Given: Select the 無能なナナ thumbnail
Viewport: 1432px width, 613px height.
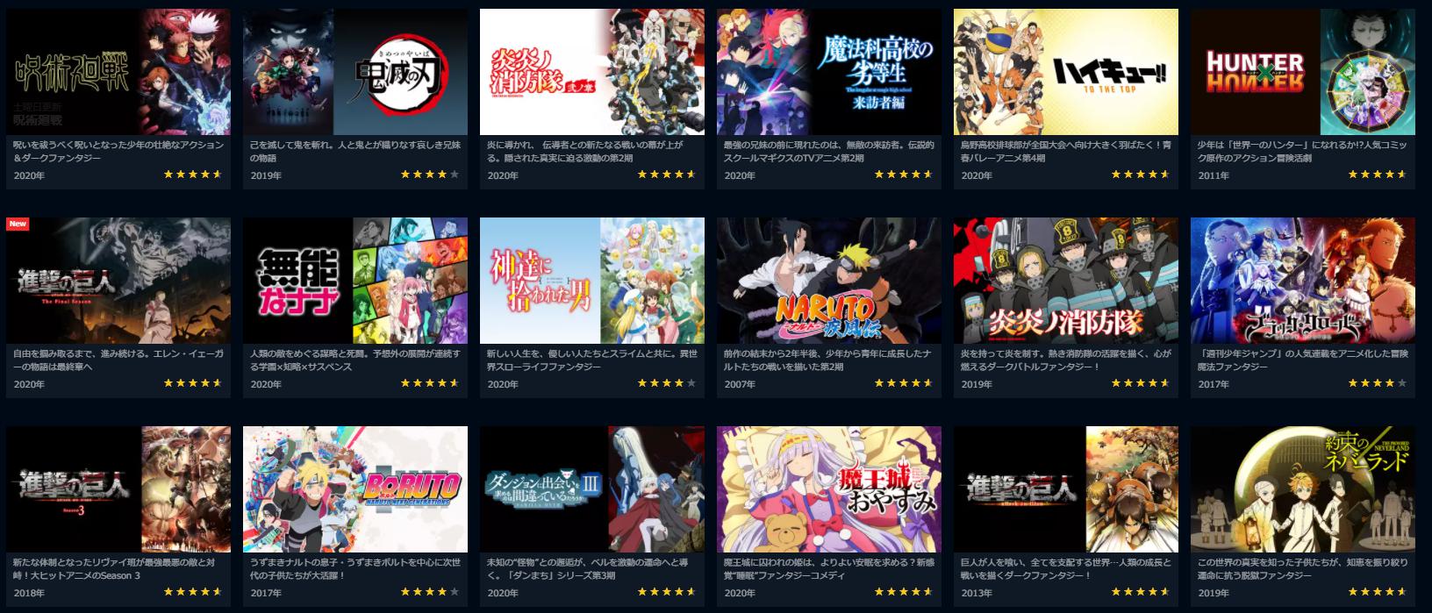Looking at the screenshot, I should click(x=355, y=281).
